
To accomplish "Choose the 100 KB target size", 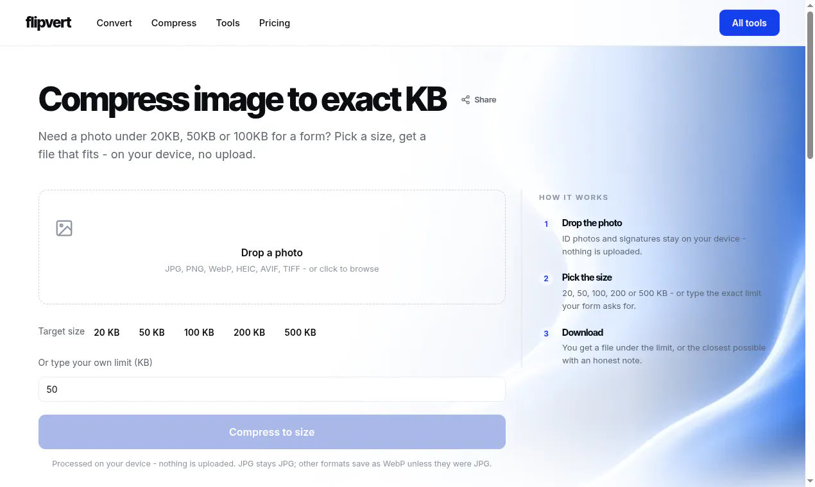I will click(x=199, y=333).
